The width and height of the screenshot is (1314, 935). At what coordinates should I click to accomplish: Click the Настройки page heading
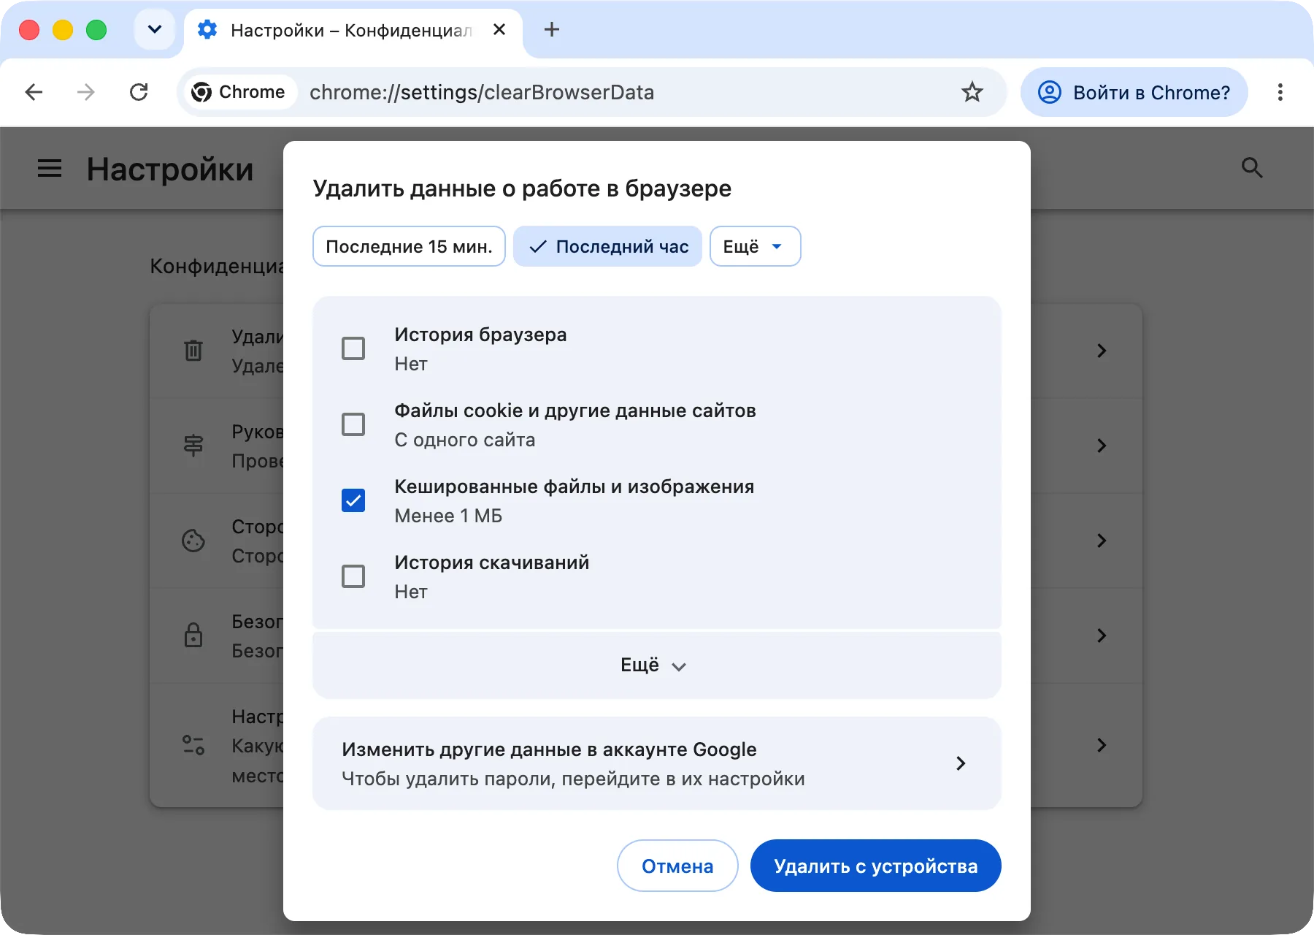[x=170, y=169]
